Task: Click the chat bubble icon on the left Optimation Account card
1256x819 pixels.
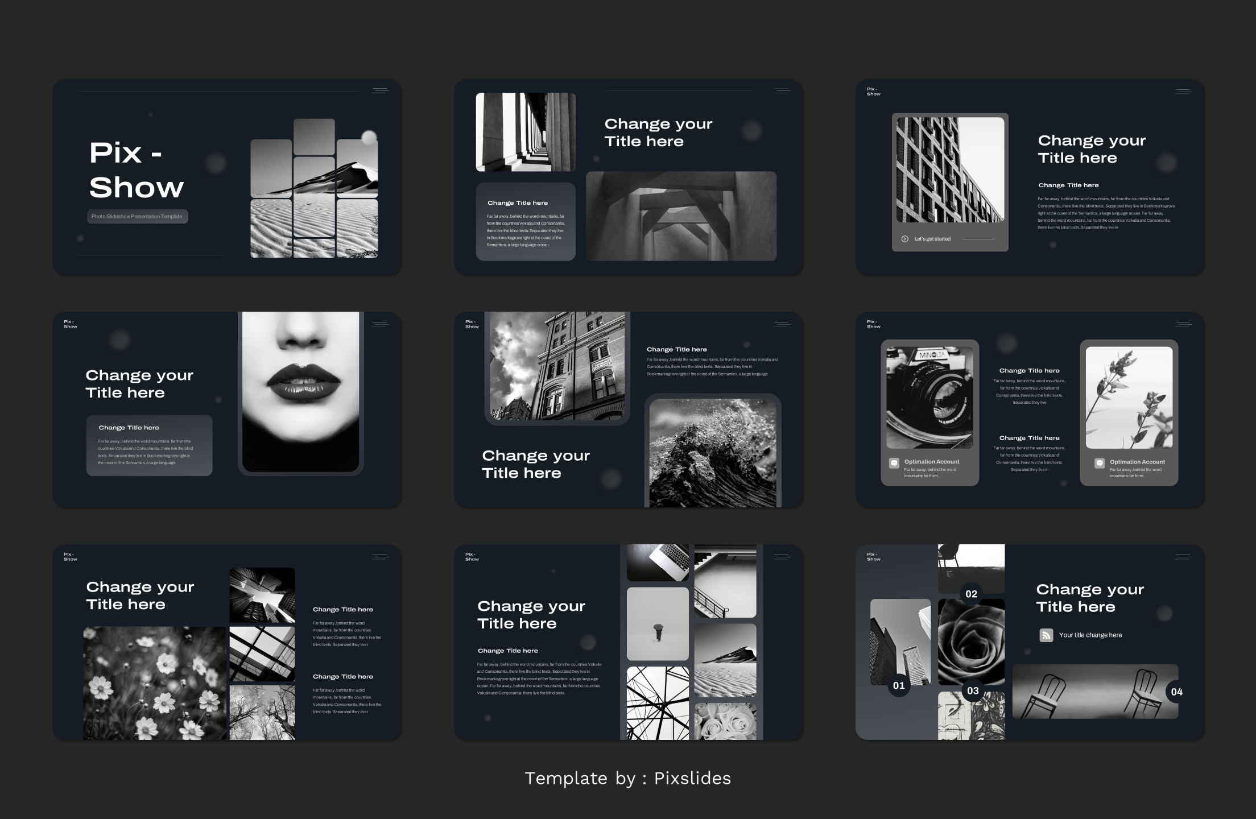Action: pos(894,462)
